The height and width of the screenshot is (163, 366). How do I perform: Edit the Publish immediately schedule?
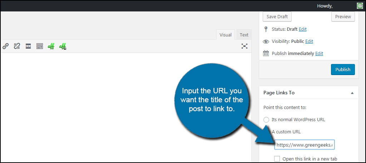point(319,54)
